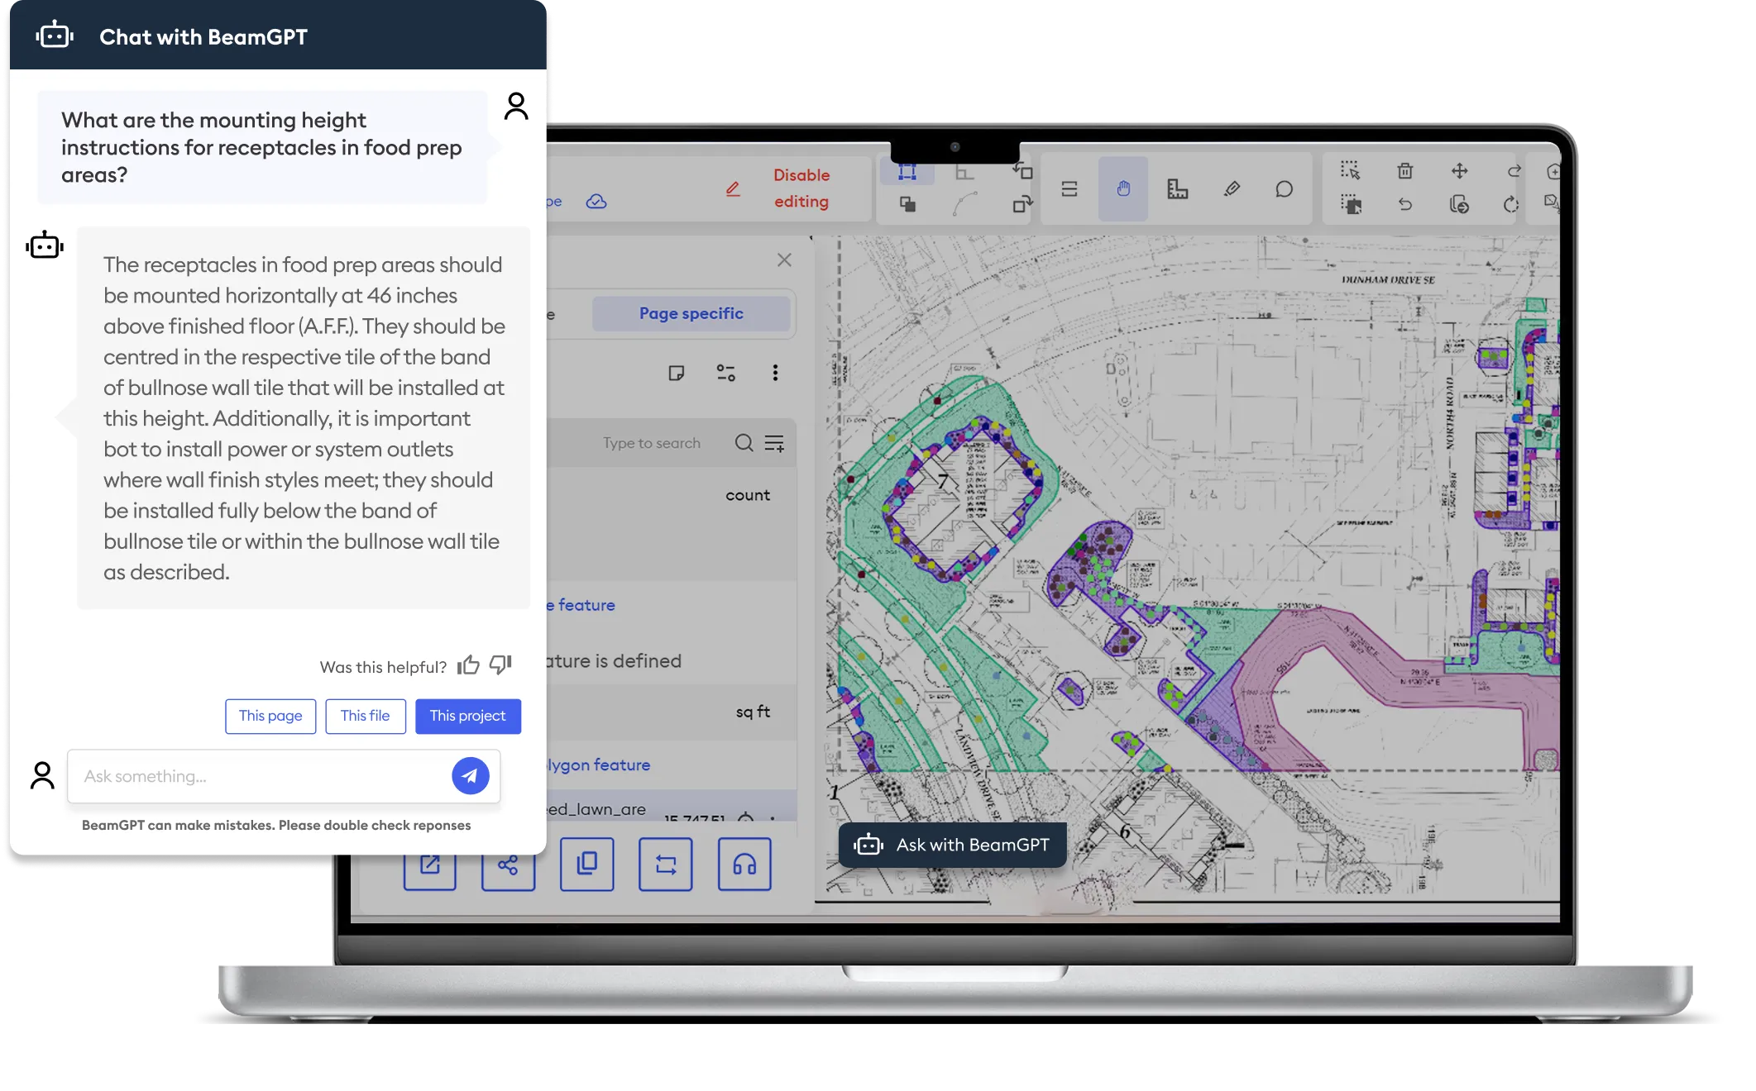Choose the dashed-marquee select cursor tool
Screen dimensions: 1756x1091
click(1350, 171)
